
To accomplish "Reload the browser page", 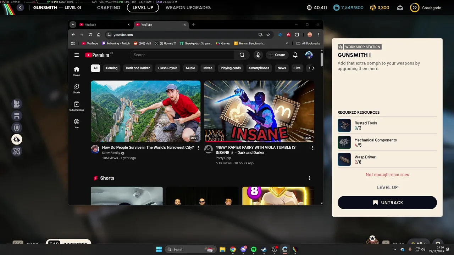I will tap(90, 35).
